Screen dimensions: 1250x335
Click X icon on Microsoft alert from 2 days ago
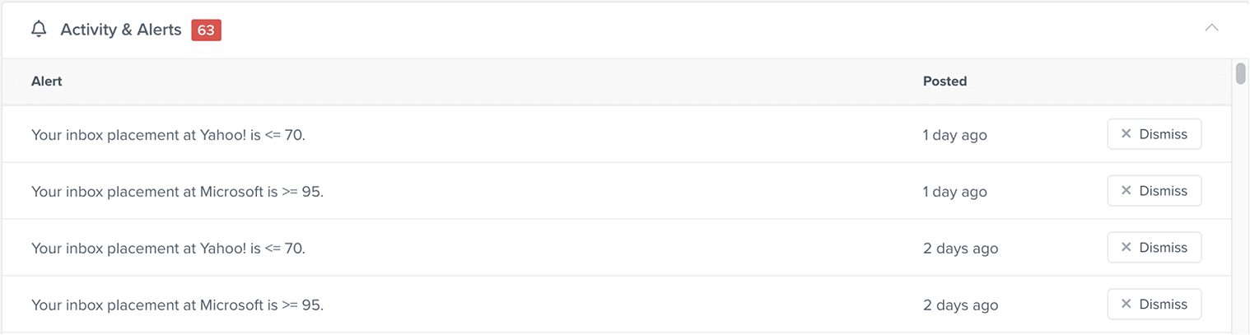pyautogui.click(x=1126, y=305)
